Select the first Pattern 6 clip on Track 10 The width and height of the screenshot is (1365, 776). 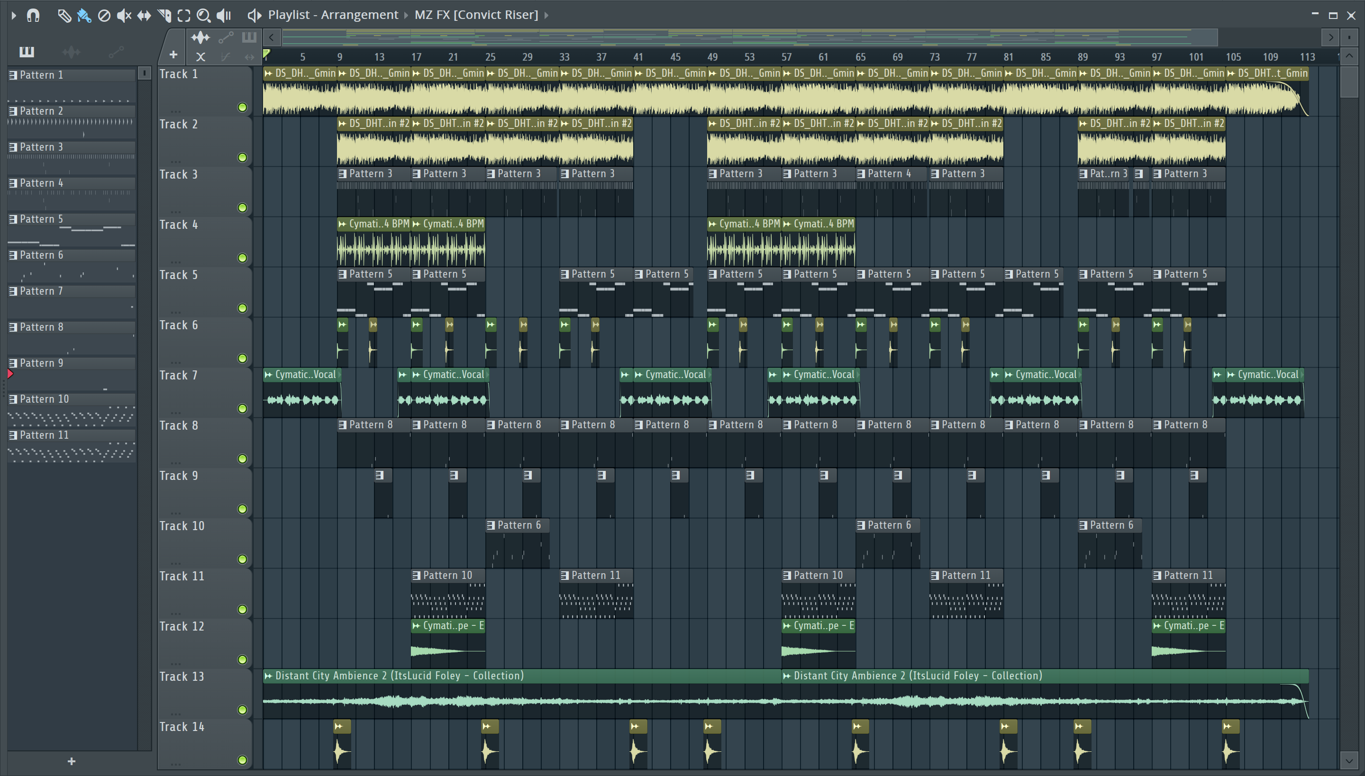517,544
